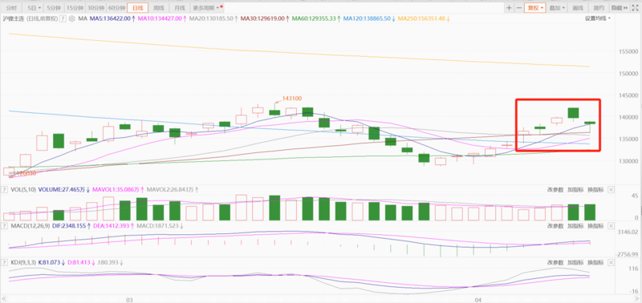
Task: Click 改参数 for VOL indicator
Action: [555, 190]
